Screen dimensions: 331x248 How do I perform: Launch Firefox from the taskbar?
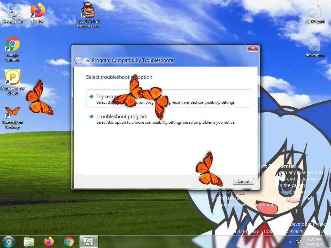(49, 242)
